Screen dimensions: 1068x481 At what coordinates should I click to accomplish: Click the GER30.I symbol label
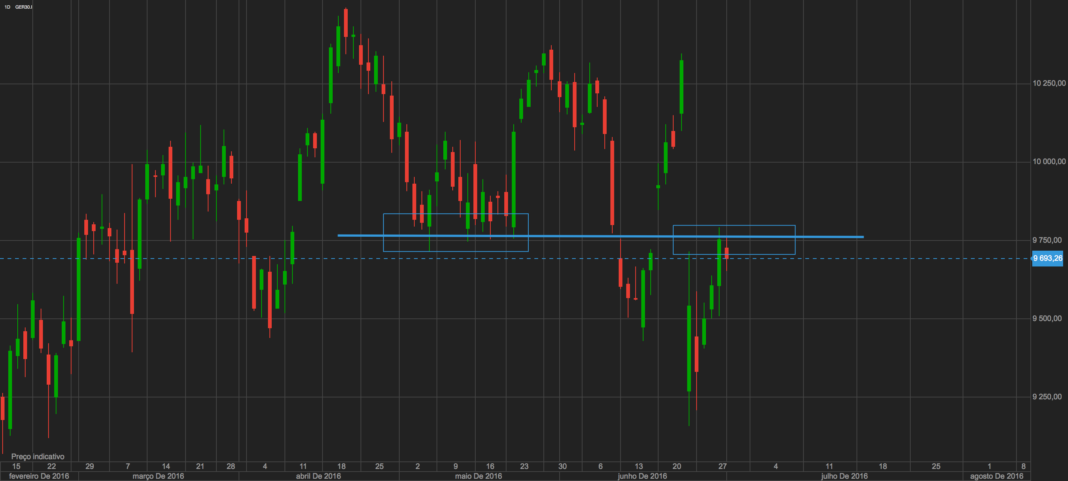point(24,7)
